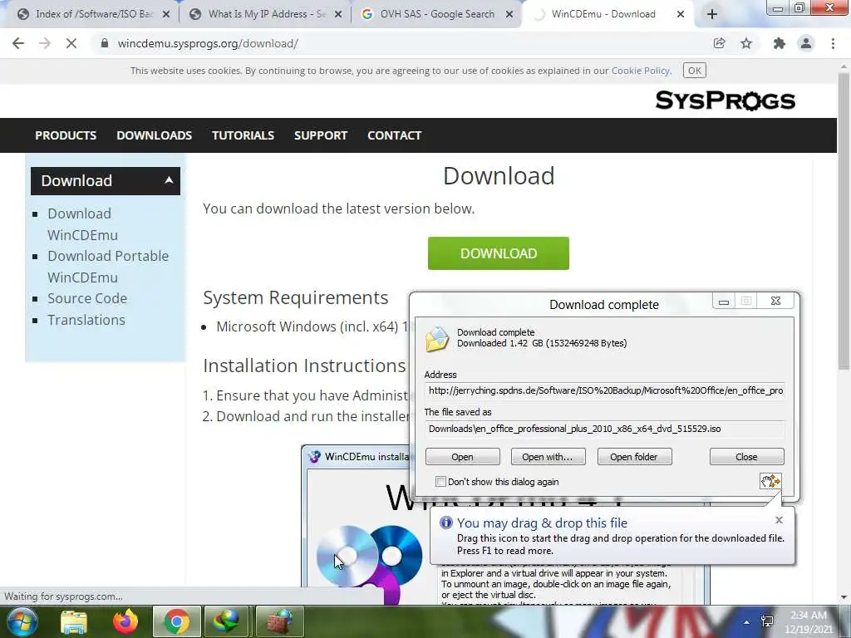This screenshot has height=638, width=851.
Task: Accept cookies with the OK button
Action: coord(694,71)
